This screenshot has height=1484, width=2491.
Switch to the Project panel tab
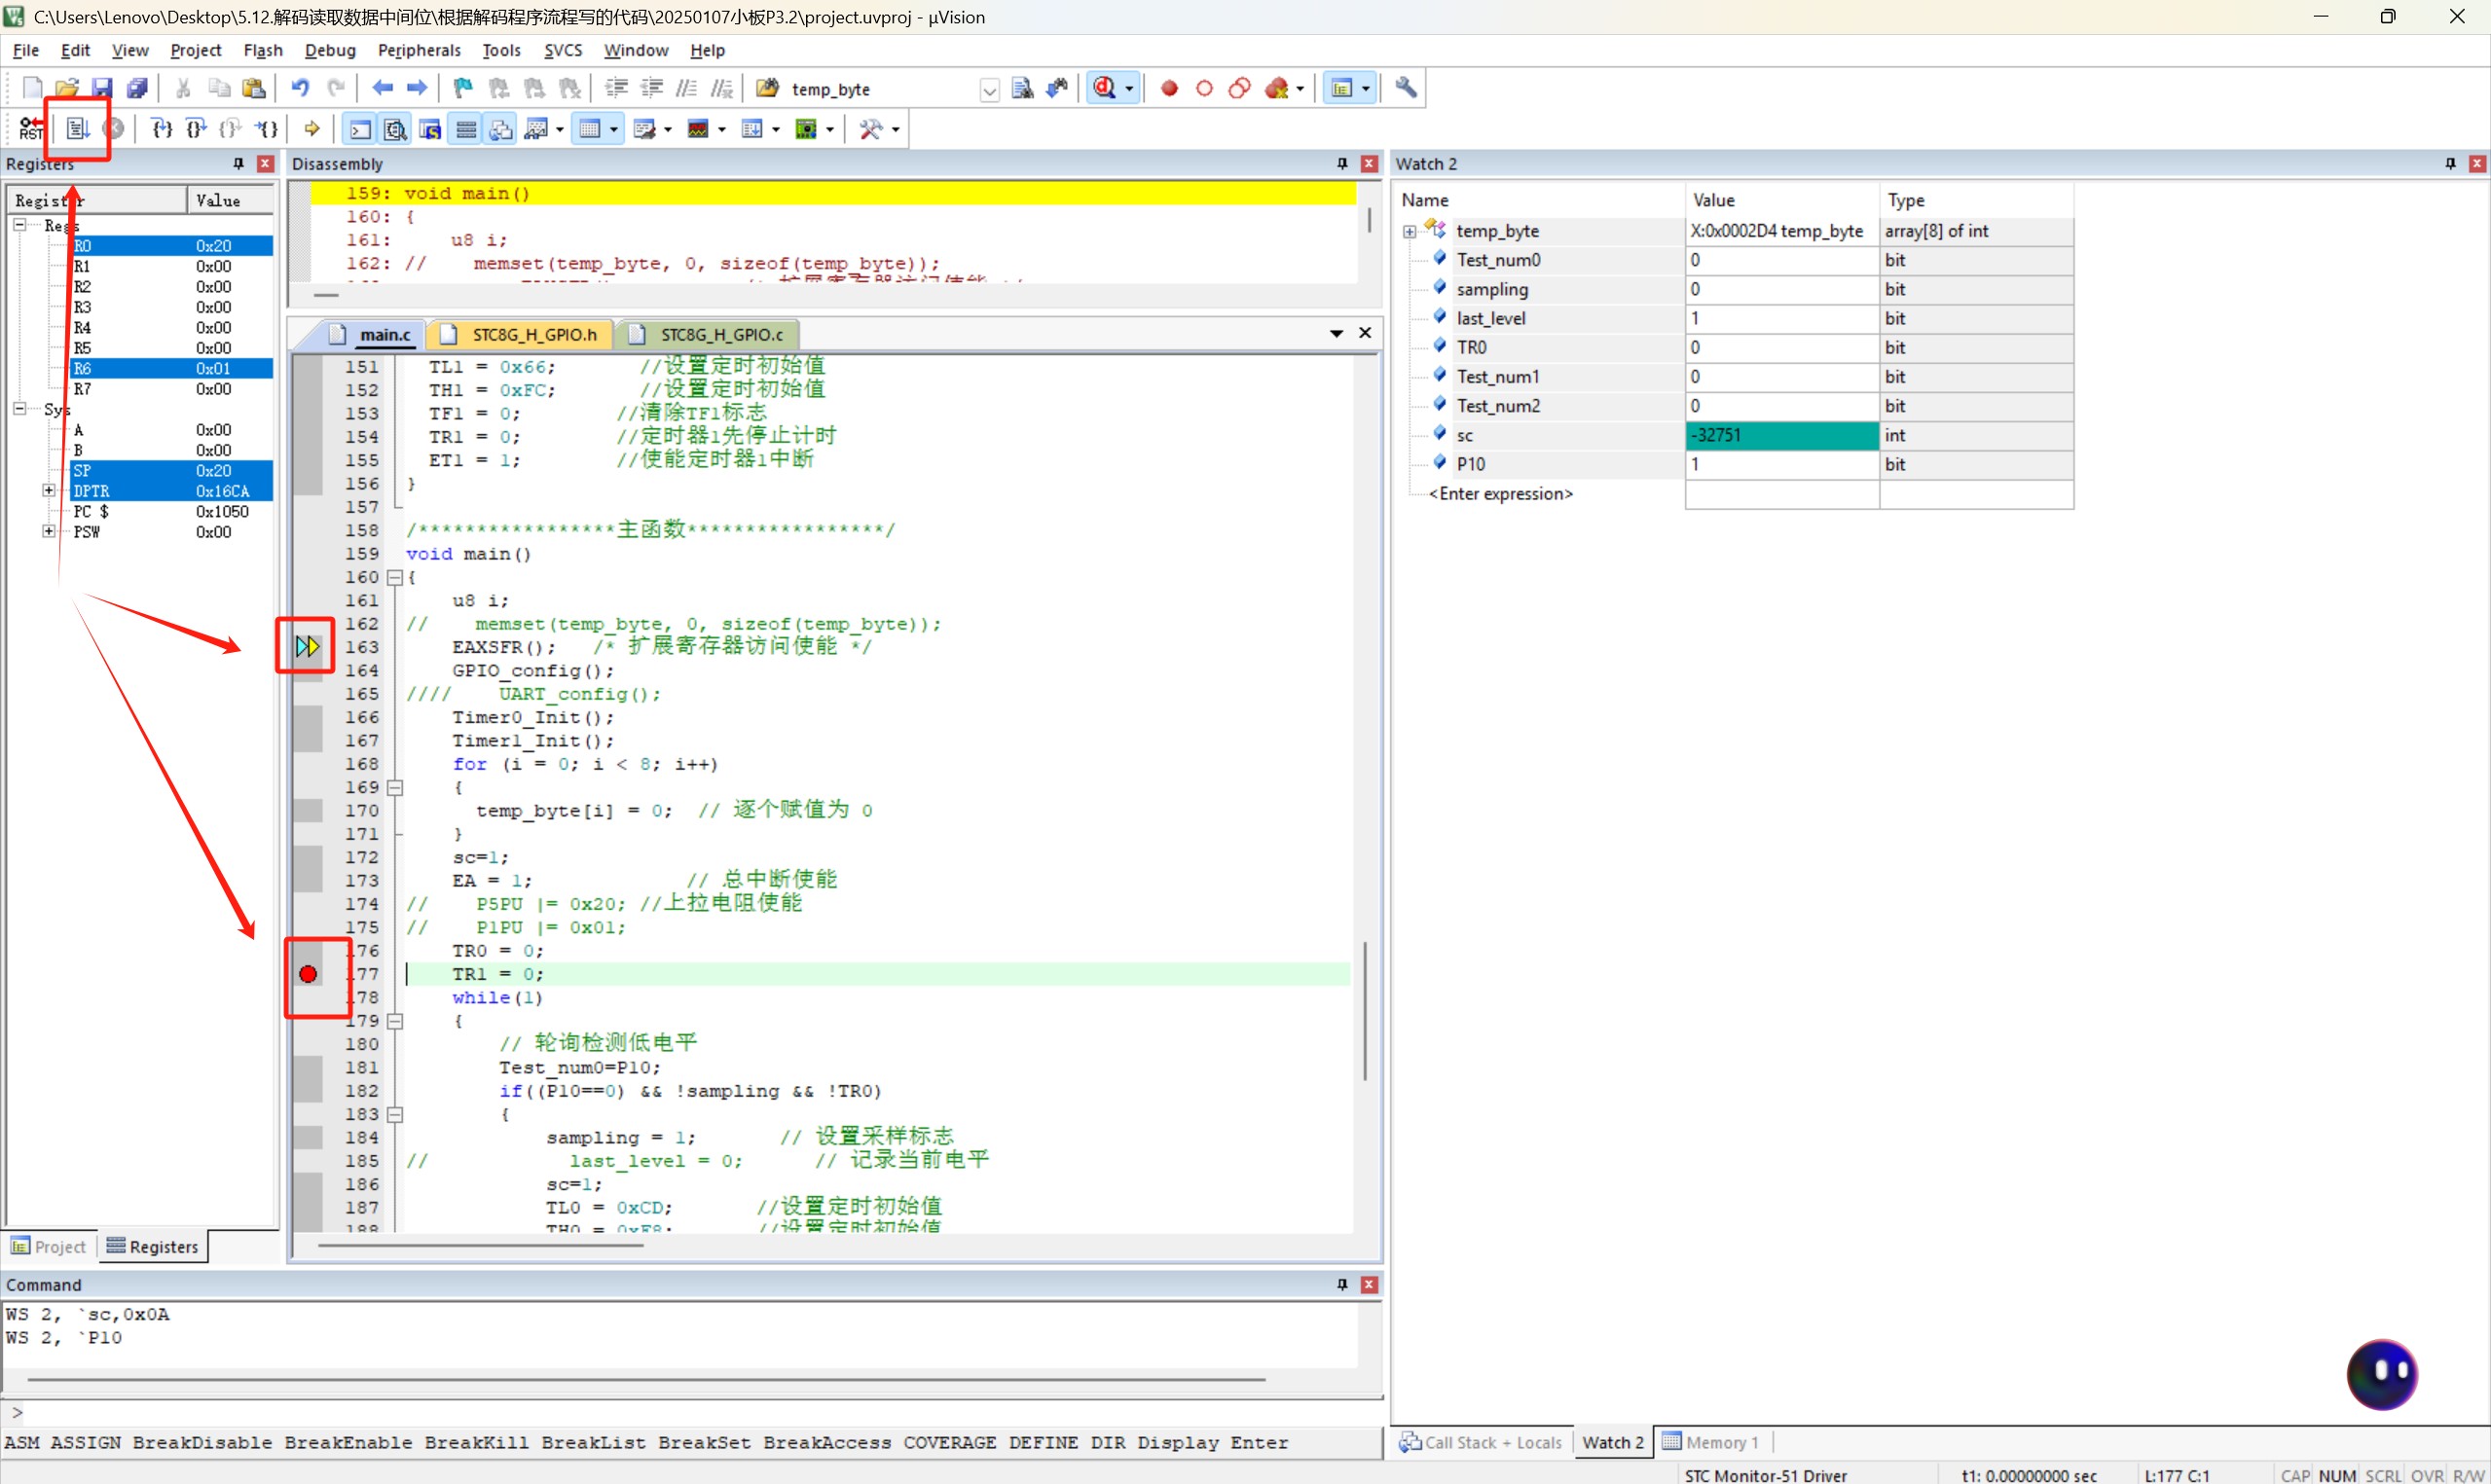(x=49, y=1246)
